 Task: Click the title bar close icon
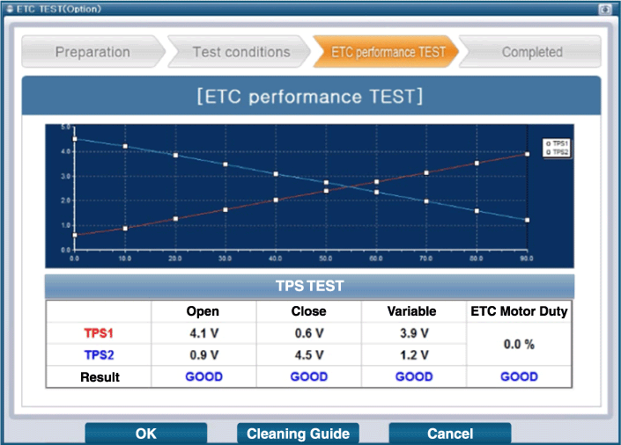[605, 8]
